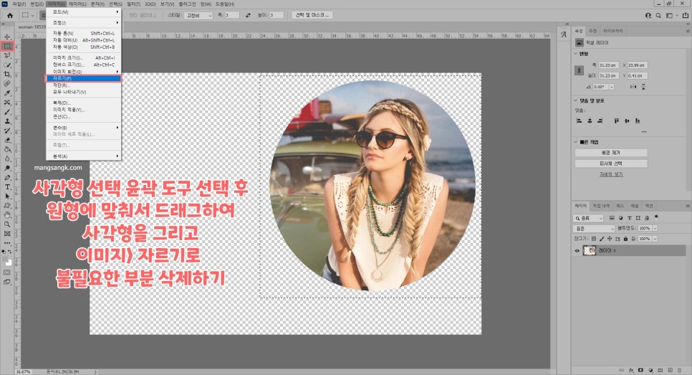Toggle lock image pixels brush icon
692x375 pixels.
[x=602, y=239]
